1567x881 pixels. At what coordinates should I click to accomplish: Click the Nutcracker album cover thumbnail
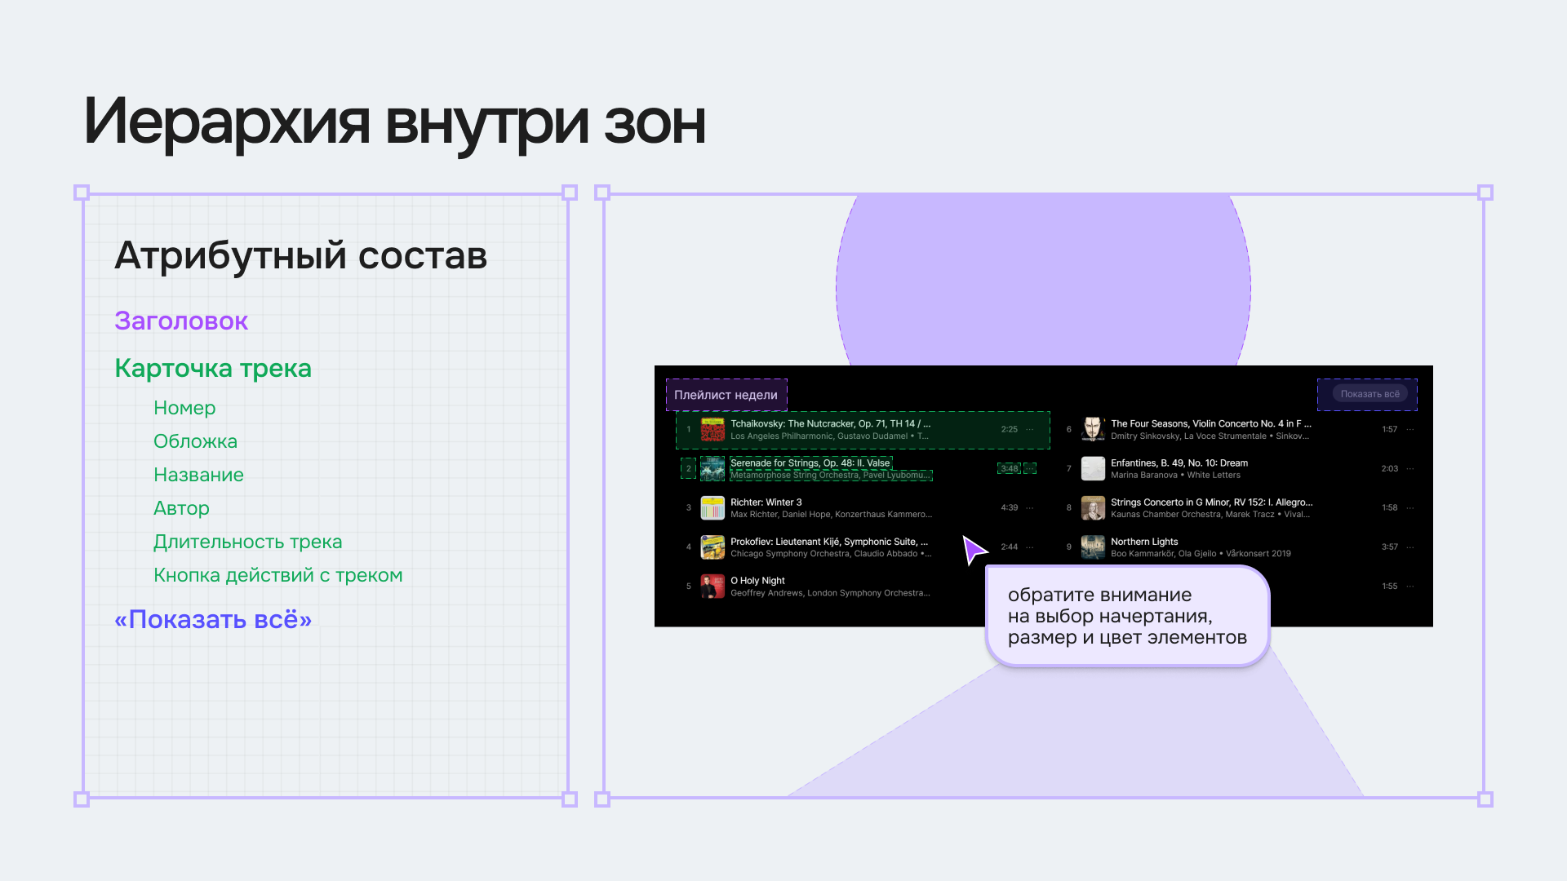tap(713, 429)
